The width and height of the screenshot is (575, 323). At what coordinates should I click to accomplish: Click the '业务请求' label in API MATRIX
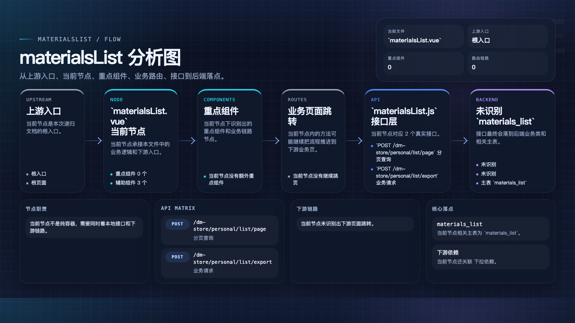(203, 271)
